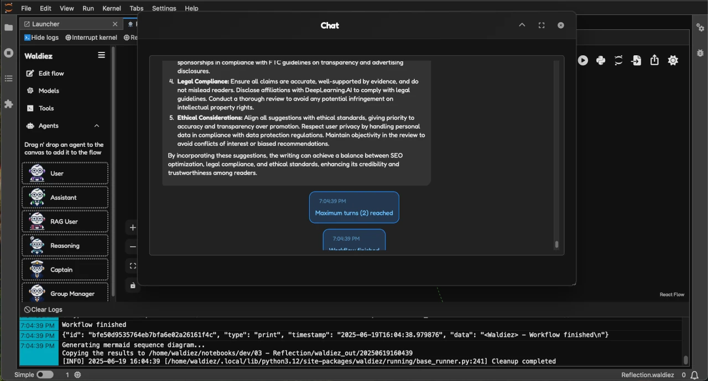Image resolution: width=708 pixels, height=381 pixels.
Task: Open the Kernel menu
Action: pyautogui.click(x=111, y=8)
